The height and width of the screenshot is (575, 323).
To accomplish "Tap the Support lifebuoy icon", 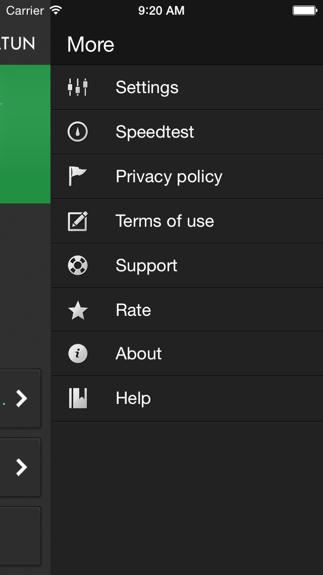I will [78, 266].
